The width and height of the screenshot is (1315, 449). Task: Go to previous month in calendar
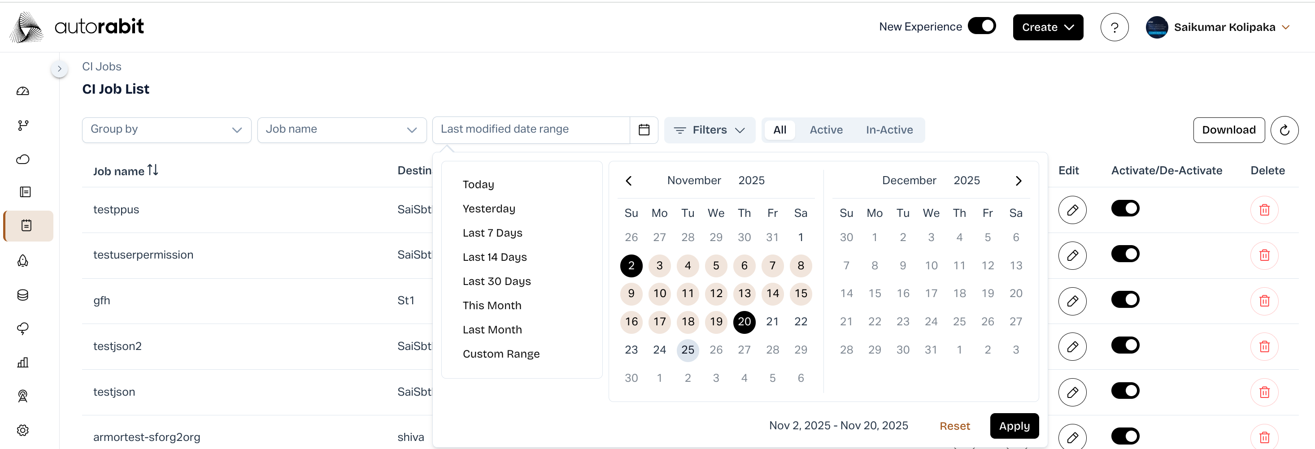(x=629, y=181)
